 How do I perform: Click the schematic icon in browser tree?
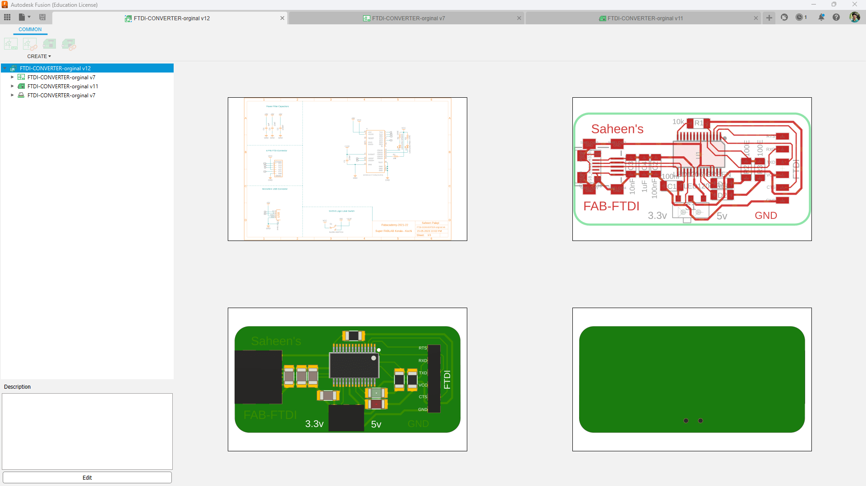click(21, 77)
